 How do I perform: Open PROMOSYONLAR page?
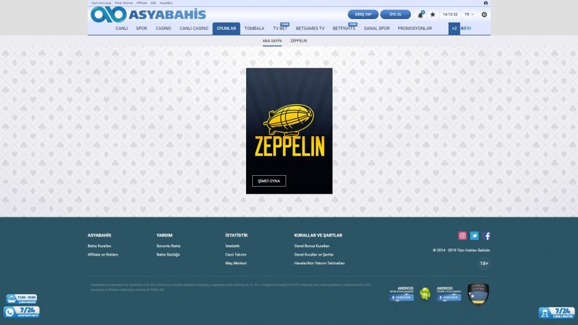click(414, 29)
